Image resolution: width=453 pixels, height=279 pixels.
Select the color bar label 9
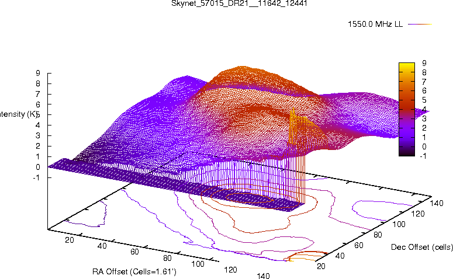tap(424, 63)
